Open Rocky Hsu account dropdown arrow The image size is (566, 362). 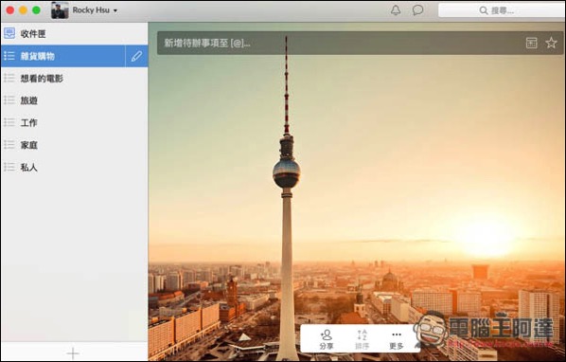[115, 10]
